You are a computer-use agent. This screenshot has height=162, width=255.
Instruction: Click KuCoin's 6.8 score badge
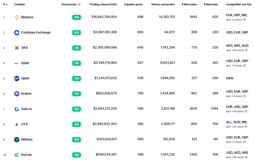pyautogui.click(x=77, y=155)
